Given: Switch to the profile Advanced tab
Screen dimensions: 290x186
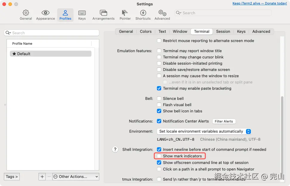Looking at the screenshot, I should pos(261,31).
